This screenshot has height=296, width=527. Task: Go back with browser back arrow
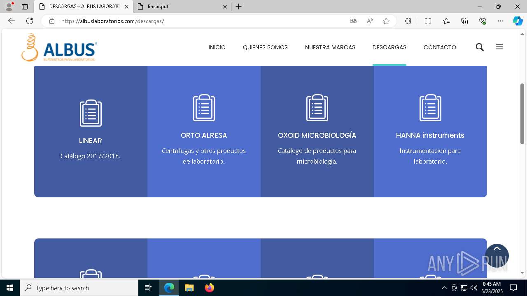pos(12,21)
